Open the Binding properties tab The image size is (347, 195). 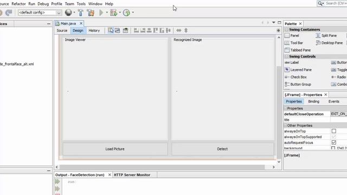(313, 101)
